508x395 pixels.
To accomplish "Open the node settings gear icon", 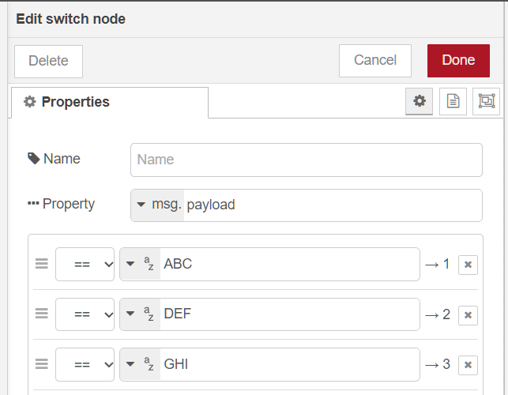I will click(x=420, y=101).
